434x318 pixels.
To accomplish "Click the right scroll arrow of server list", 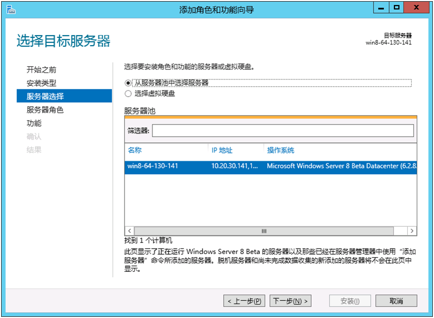I will [412, 231].
